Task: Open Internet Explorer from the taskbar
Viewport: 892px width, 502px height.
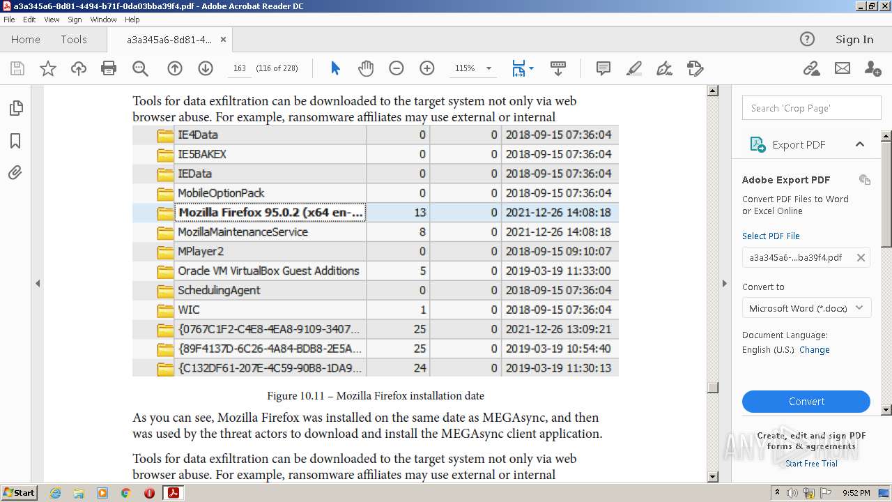Action: (x=55, y=493)
